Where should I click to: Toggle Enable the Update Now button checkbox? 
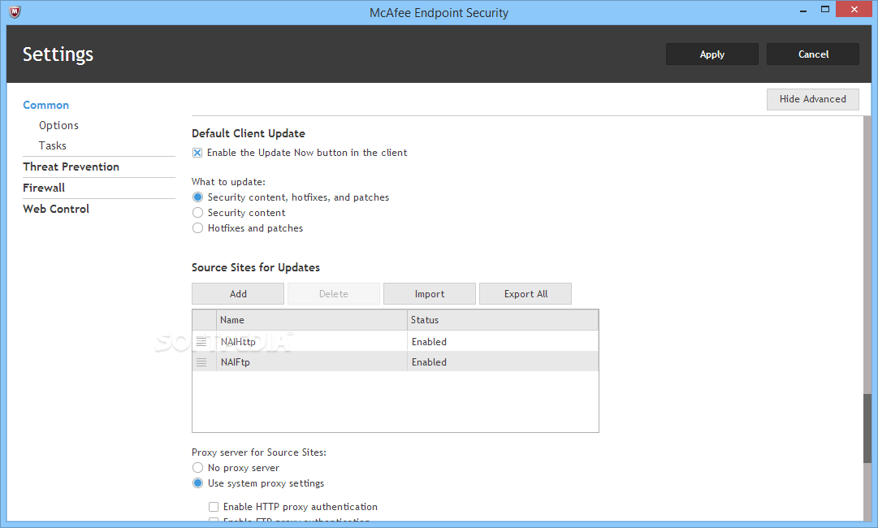tap(197, 153)
